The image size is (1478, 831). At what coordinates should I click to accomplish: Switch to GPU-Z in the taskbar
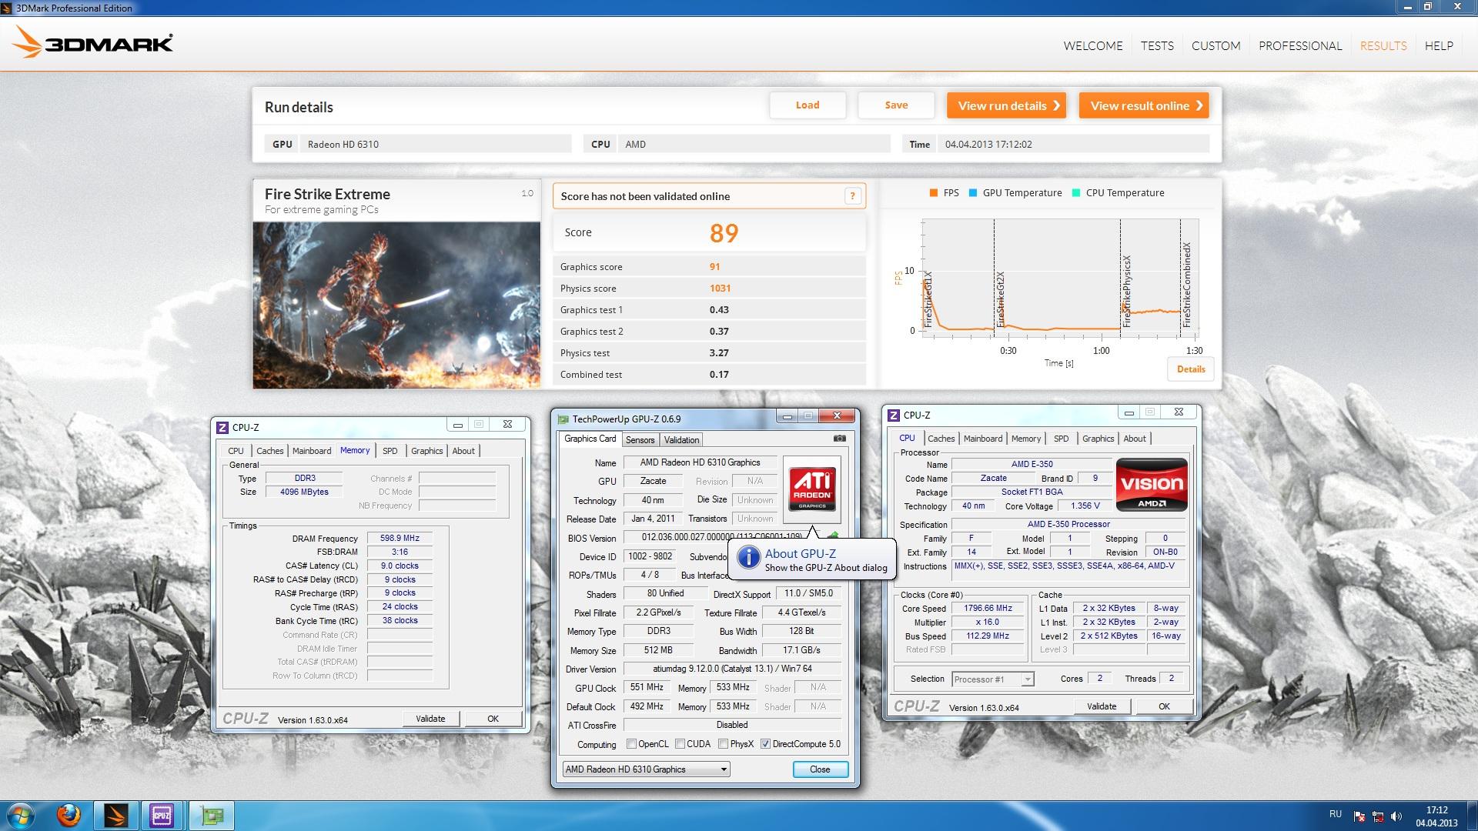coord(212,816)
